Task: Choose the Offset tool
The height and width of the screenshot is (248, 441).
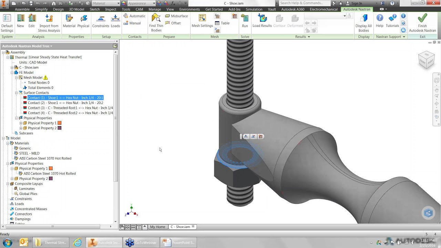Action: pyautogui.click(x=173, y=23)
